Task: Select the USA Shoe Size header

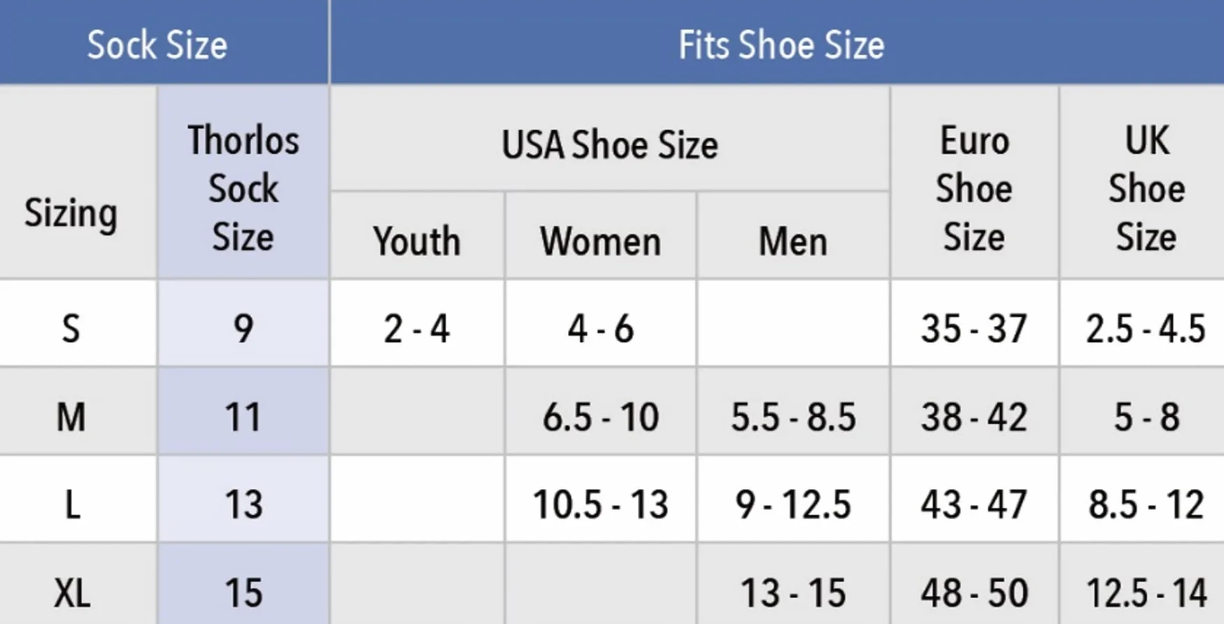Action: point(610,138)
